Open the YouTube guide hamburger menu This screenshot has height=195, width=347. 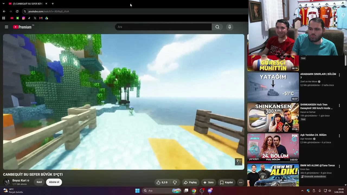(x=7, y=27)
